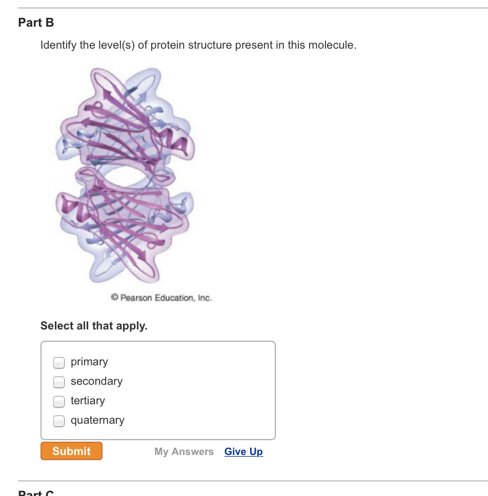The width and height of the screenshot is (488, 496).
Task: Click the orange Submit button
Action: [x=71, y=451]
